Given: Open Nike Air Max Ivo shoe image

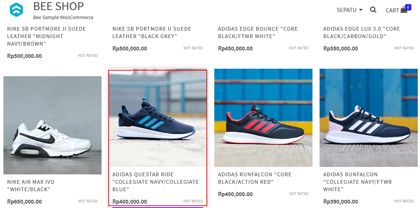Looking at the screenshot, I should pyautogui.click(x=53, y=125).
